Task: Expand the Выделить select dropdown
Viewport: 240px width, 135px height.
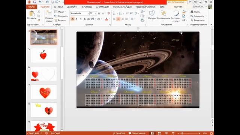Action: pos(198,20)
